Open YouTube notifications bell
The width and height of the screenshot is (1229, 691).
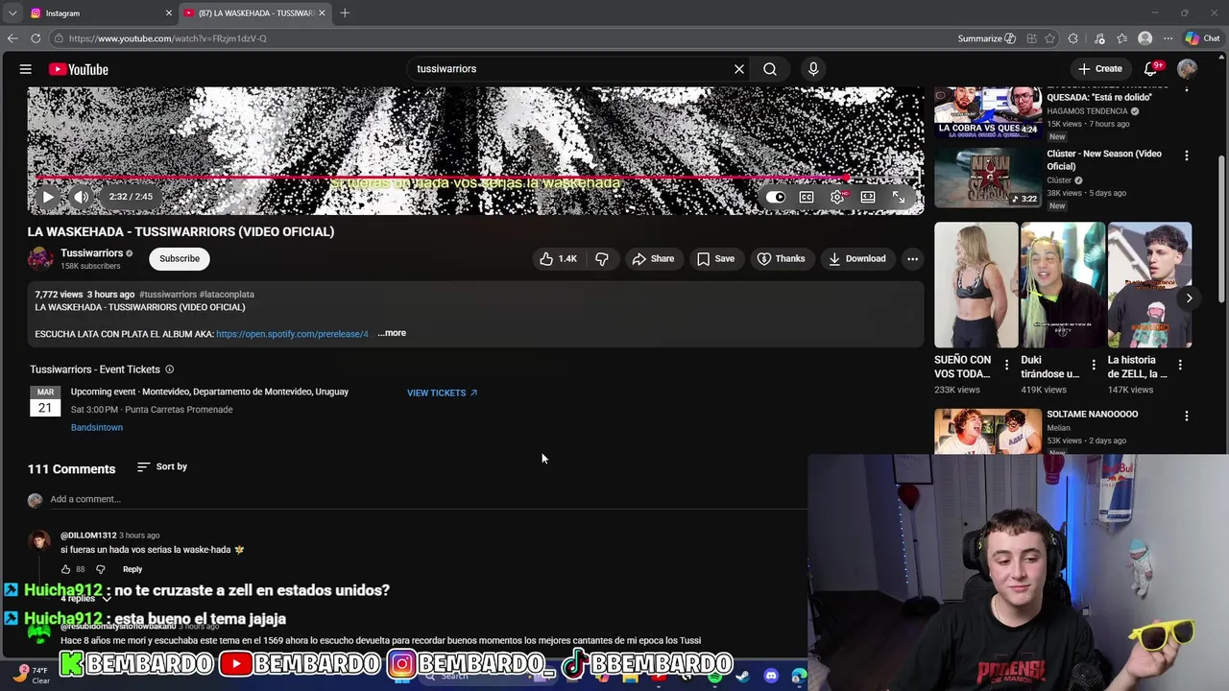tap(1151, 69)
